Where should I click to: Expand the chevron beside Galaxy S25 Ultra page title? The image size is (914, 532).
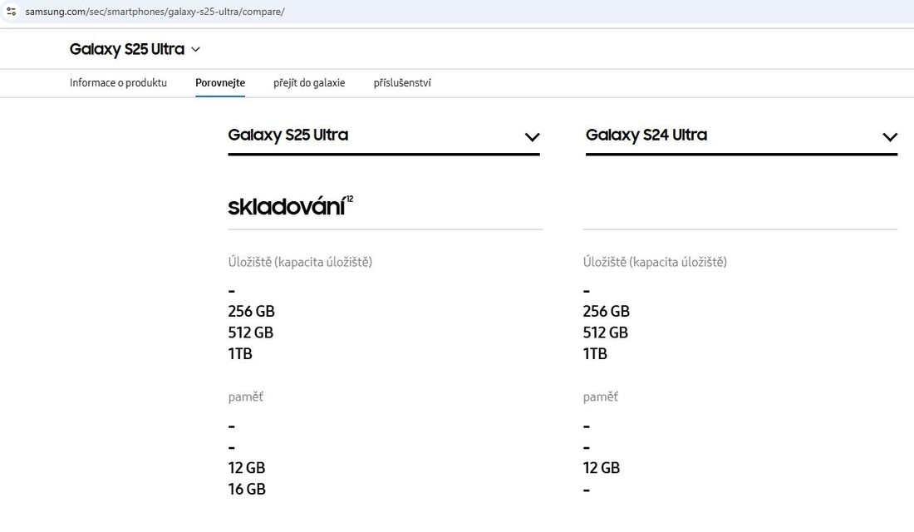tap(196, 50)
